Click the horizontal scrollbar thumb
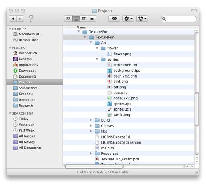The width and height of the screenshot is (206, 186). (x=94, y=166)
